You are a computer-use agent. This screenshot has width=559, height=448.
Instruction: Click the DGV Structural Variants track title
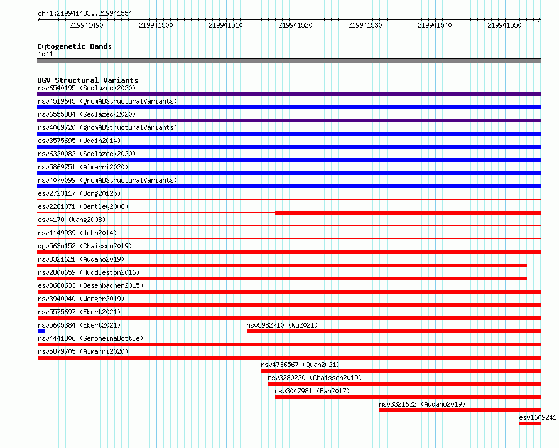[x=88, y=80]
